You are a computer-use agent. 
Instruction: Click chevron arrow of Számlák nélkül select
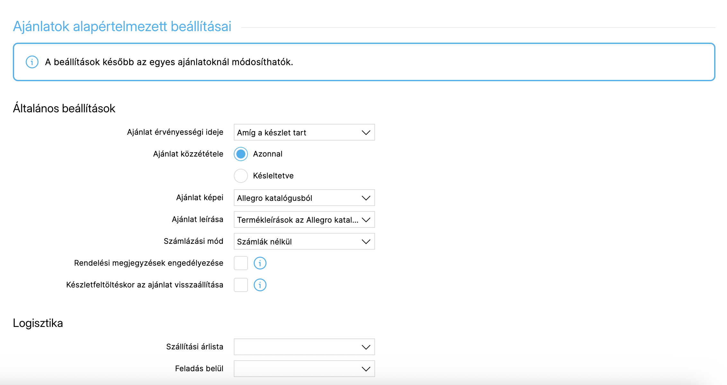click(366, 242)
